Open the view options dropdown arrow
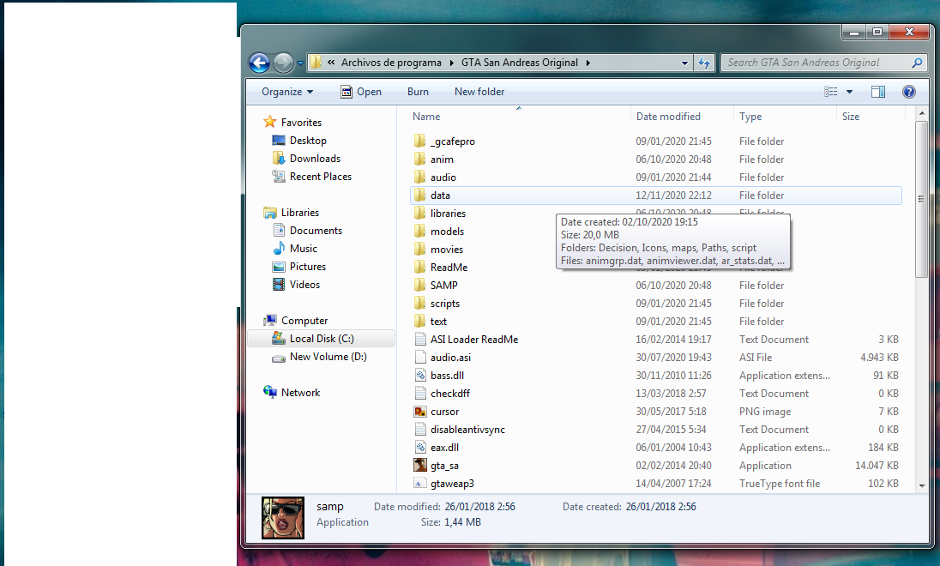This screenshot has height=566, width=940. coord(849,92)
